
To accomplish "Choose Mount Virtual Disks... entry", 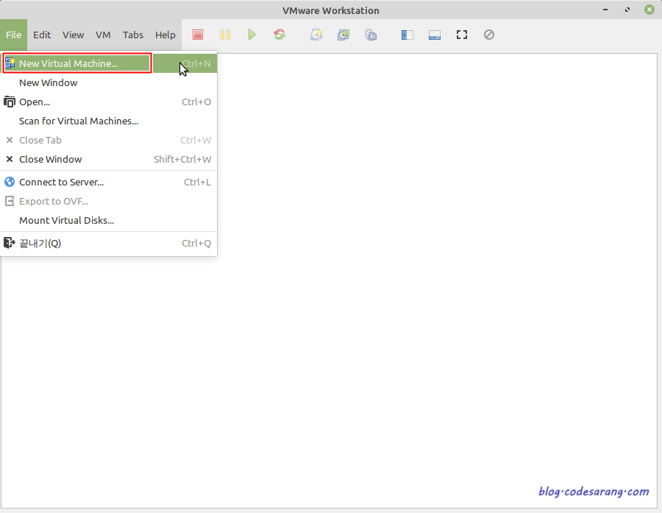I will [x=109, y=220].
